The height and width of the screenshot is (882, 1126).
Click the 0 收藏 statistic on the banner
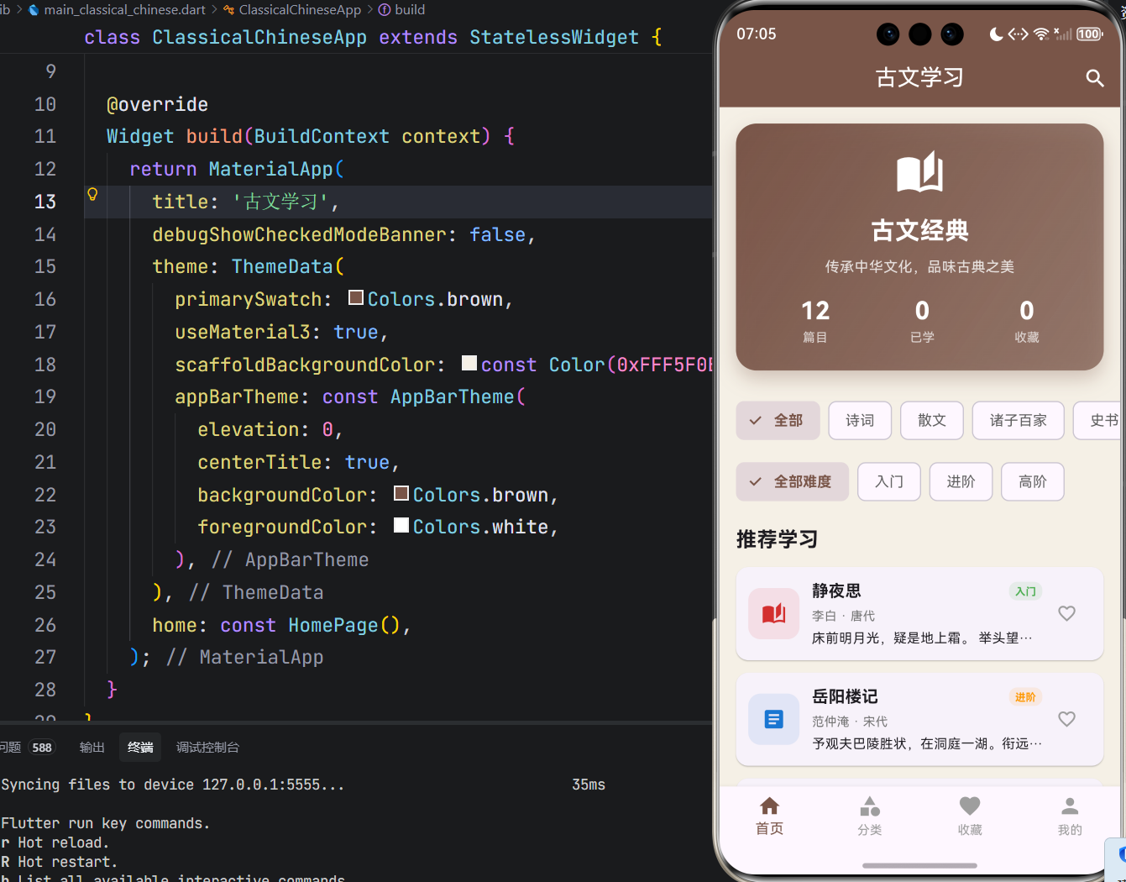[1027, 321]
